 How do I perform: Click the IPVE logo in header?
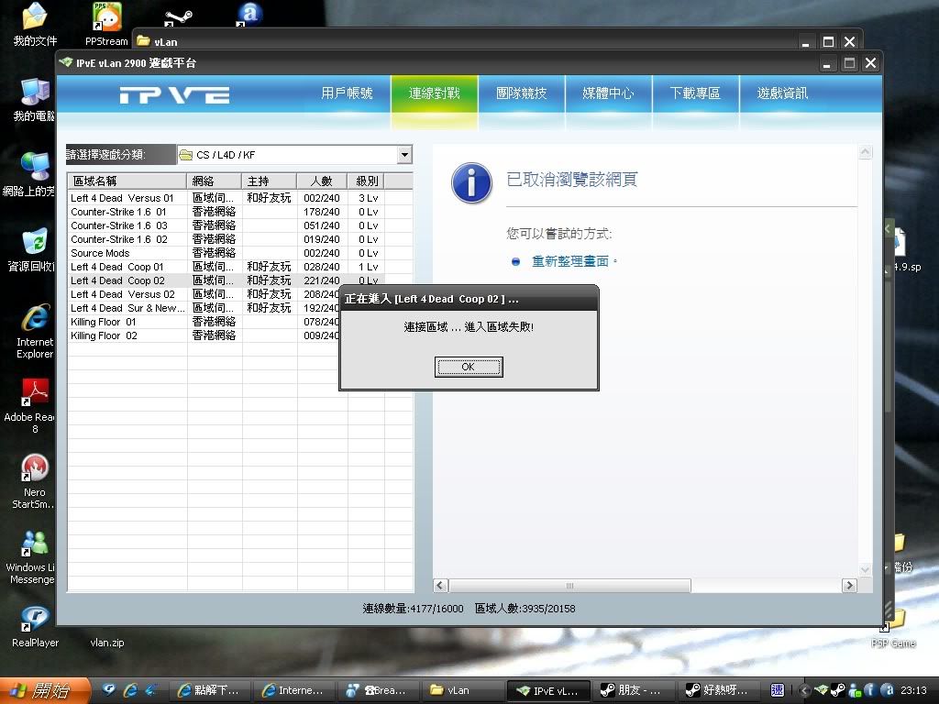tap(174, 95)
